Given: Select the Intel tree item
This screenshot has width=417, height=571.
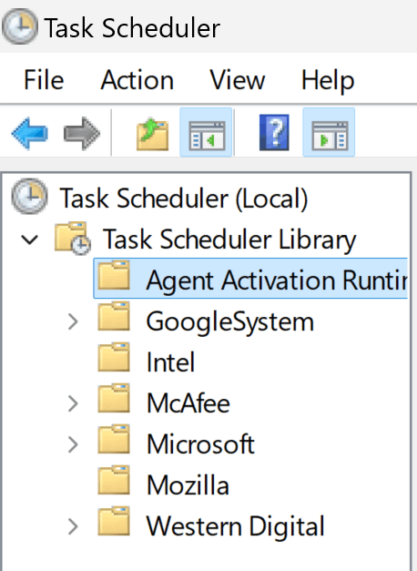Looking at the screenshot, I should (x=170, y=362).
